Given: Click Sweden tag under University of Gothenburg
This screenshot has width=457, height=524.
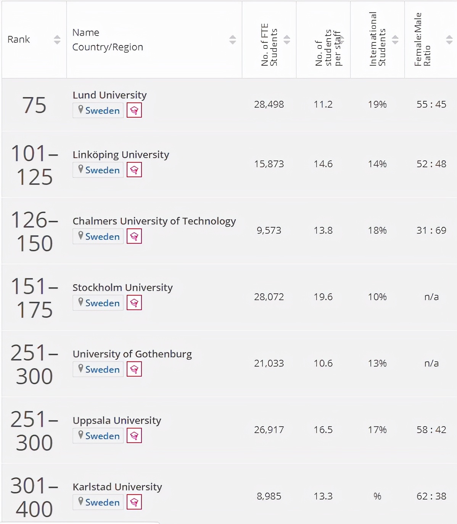Looking at the screenshot, I should coord(98,369).
